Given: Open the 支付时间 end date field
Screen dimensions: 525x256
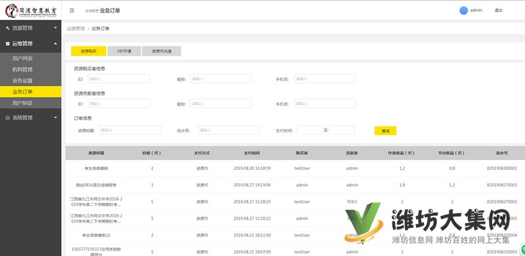Looking at the screenshot, I should (x=341, y=130).
